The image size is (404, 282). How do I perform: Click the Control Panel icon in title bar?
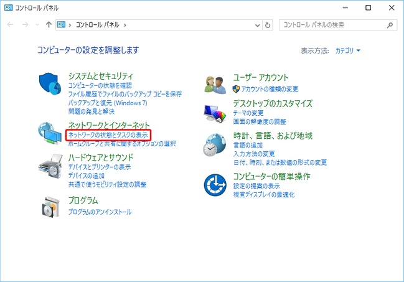click(x=9, y=7)
